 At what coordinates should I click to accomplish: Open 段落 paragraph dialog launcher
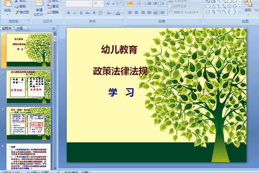pyautogui.click(x=200, y=21)
